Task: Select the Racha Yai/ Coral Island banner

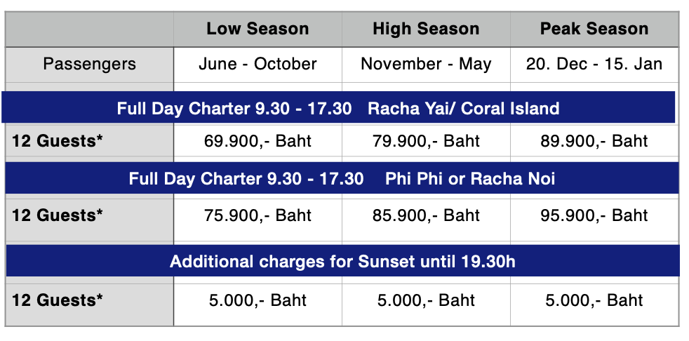Action: [338, 107]
